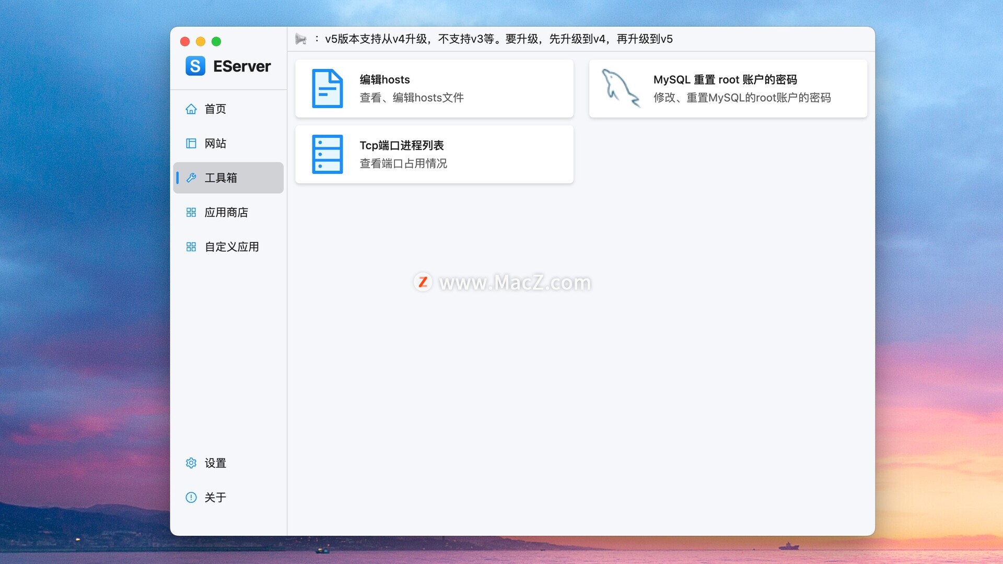This screenshot has width=1003, height=564.
Task: Click the blue document icon for 编辑hosts
Action: coord(327,88)
